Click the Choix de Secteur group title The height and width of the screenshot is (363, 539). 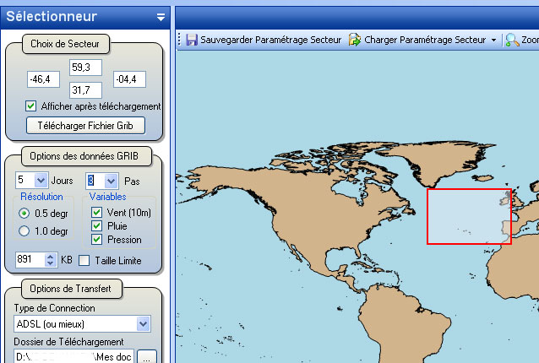coord(65,44)
